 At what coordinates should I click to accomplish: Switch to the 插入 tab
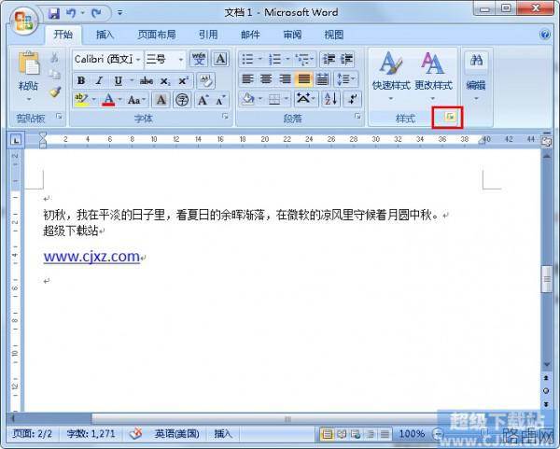(x=105, y=35)
